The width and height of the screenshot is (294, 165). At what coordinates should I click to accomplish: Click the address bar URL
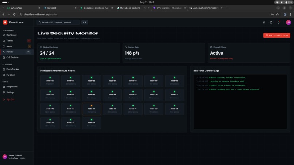[x=40, y=15]
